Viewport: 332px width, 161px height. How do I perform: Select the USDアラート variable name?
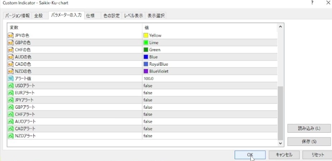click(x=25, y=86)
